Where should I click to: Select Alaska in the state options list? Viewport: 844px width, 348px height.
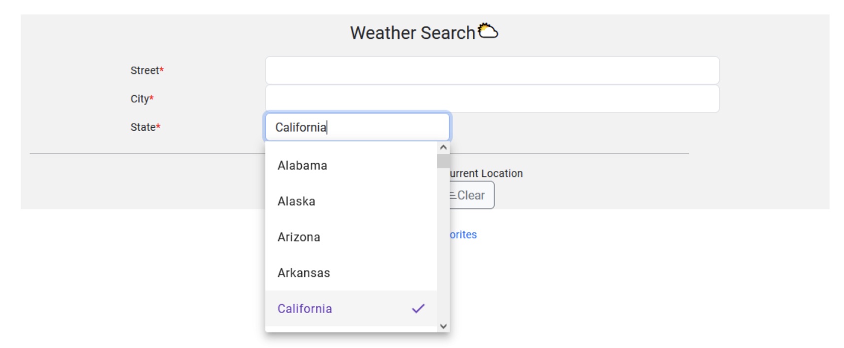(x=296, y=201)
